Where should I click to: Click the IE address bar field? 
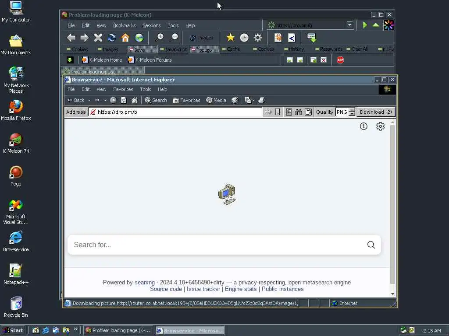click(x=175, y=112)
